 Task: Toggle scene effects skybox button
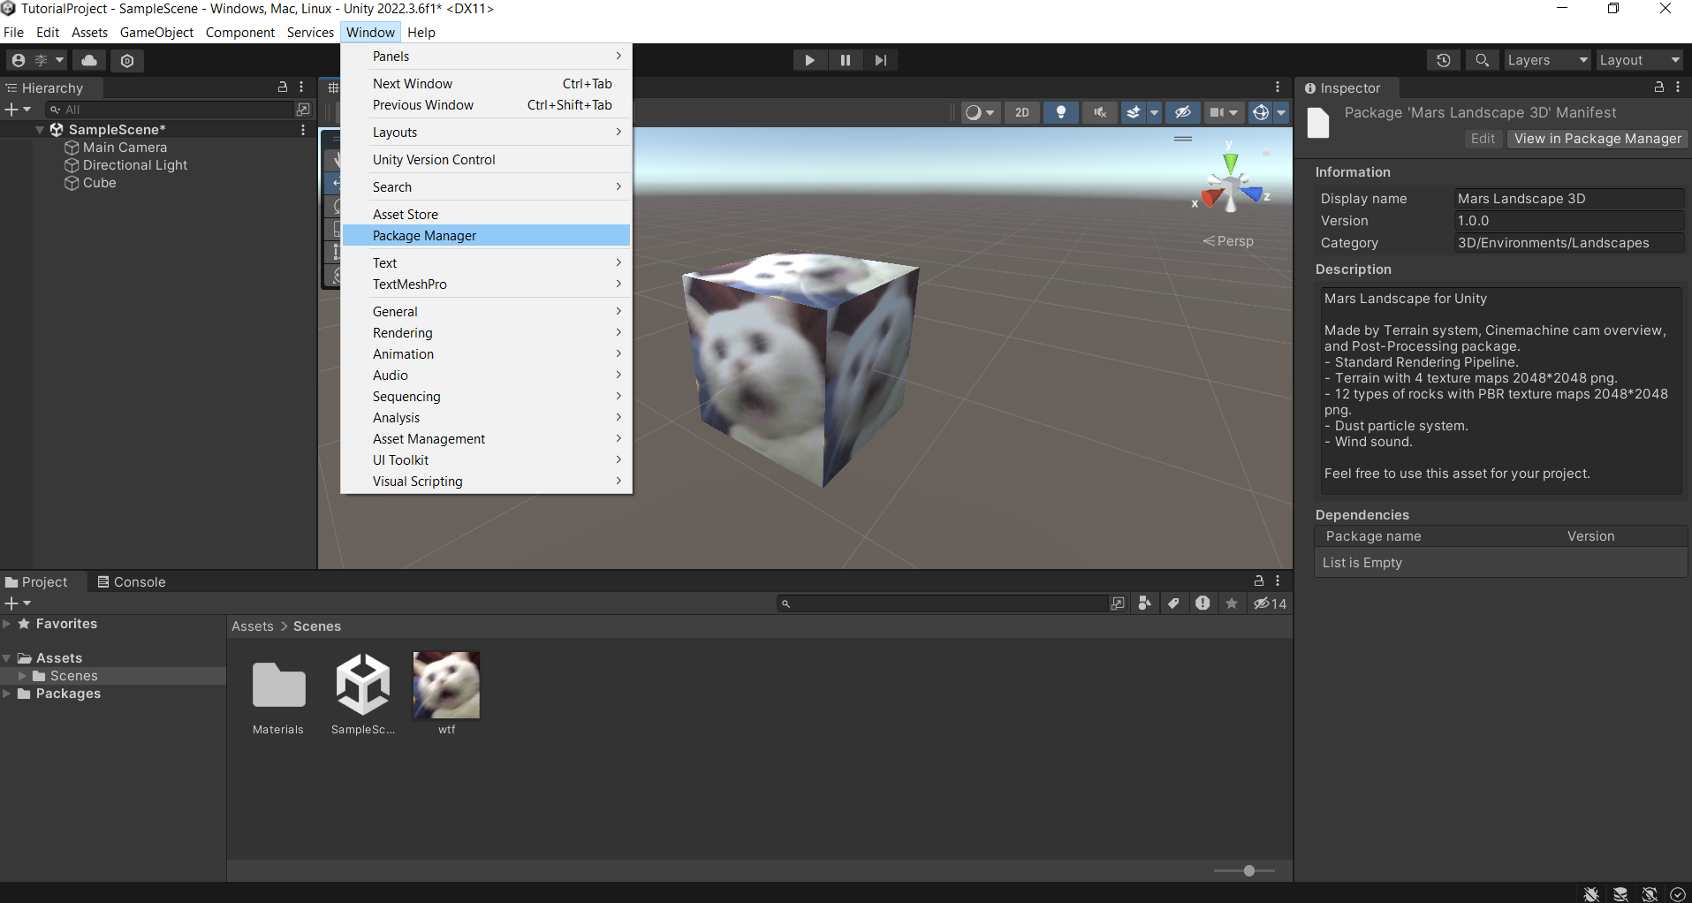pos(1134,112)
